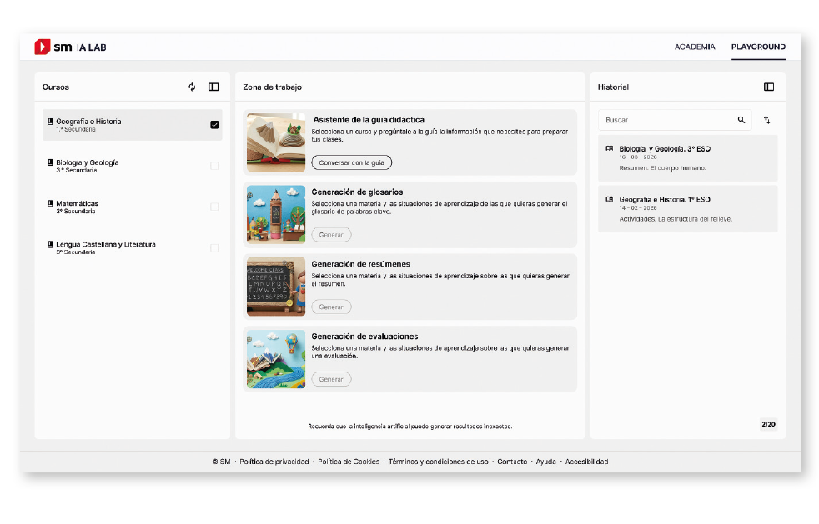Viewport: 819px width, 524px height.
Task: Switch to the Playground tab
Action: point(758,47)
